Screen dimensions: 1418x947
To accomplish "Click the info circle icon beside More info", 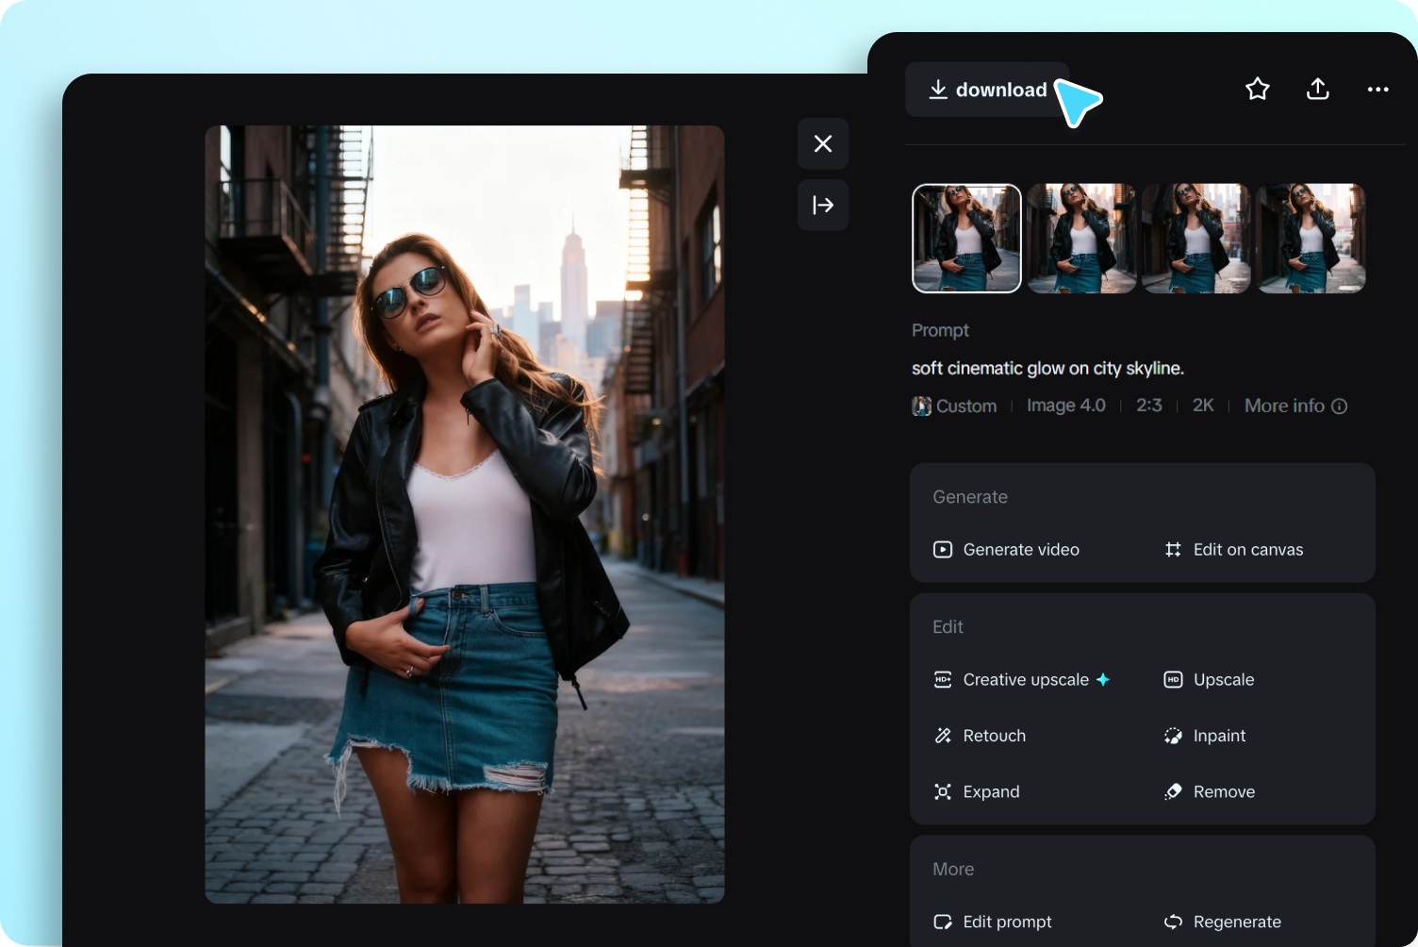I will [1339, 407].
